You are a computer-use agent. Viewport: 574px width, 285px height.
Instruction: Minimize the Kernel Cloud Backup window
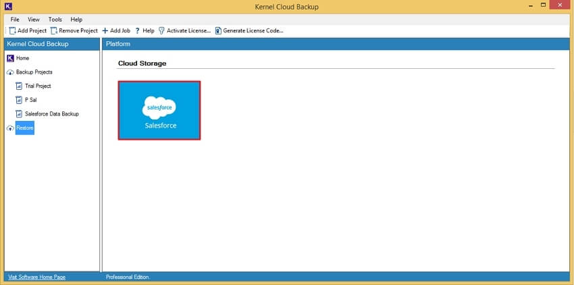531,6
